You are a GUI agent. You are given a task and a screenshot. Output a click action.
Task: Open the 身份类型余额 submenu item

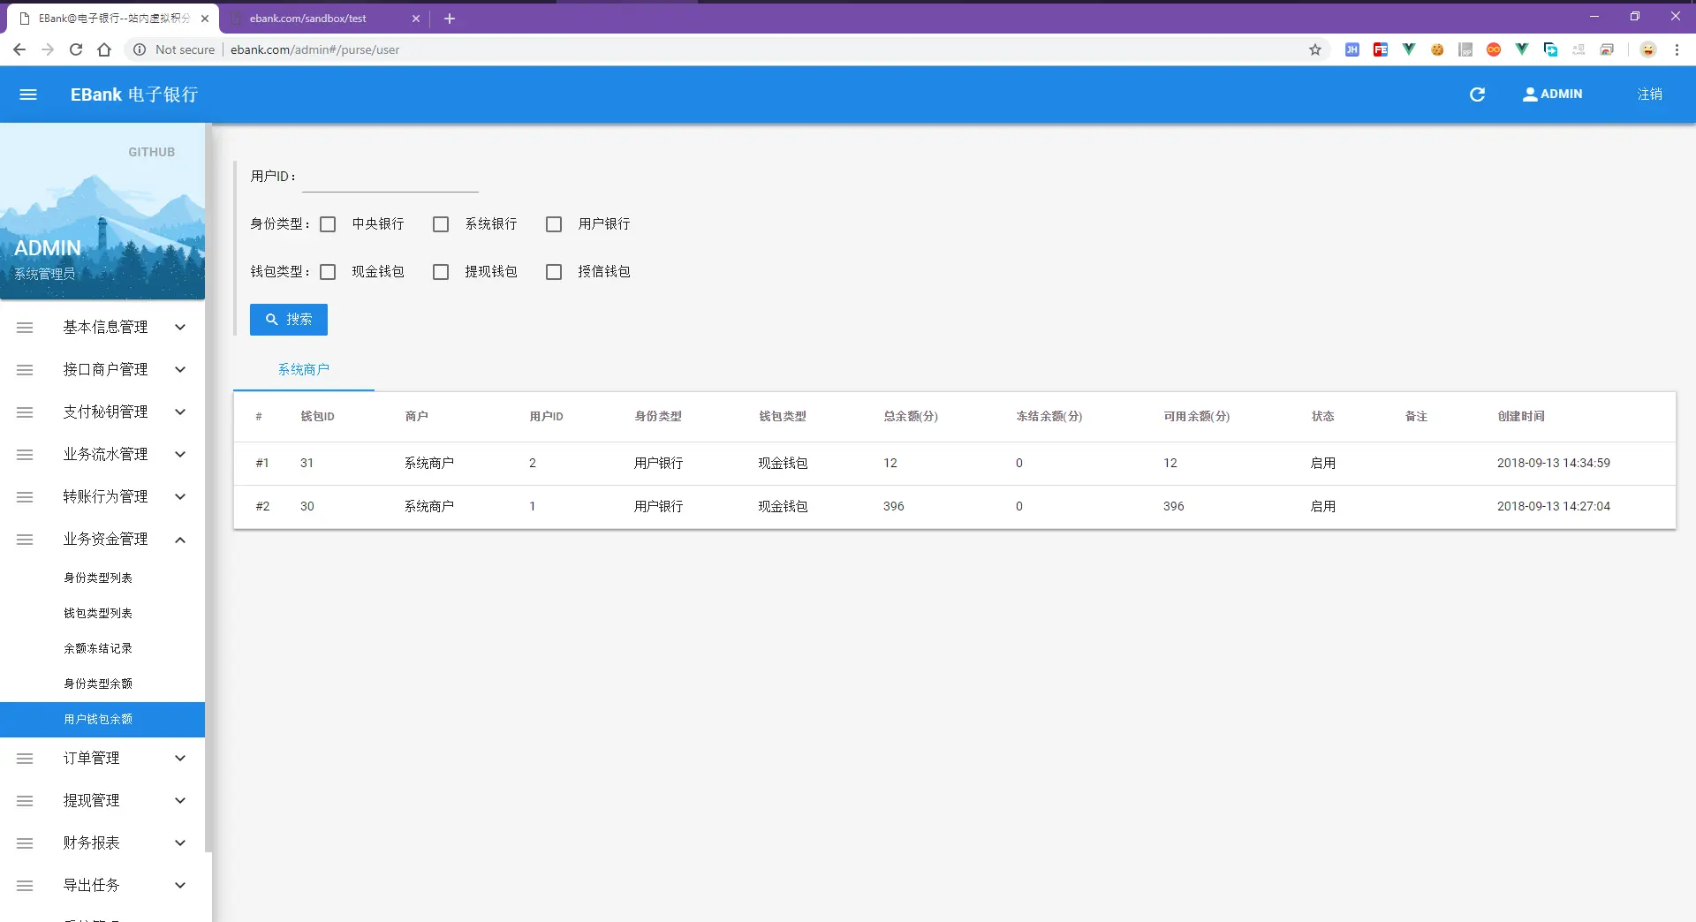point(102,684)
